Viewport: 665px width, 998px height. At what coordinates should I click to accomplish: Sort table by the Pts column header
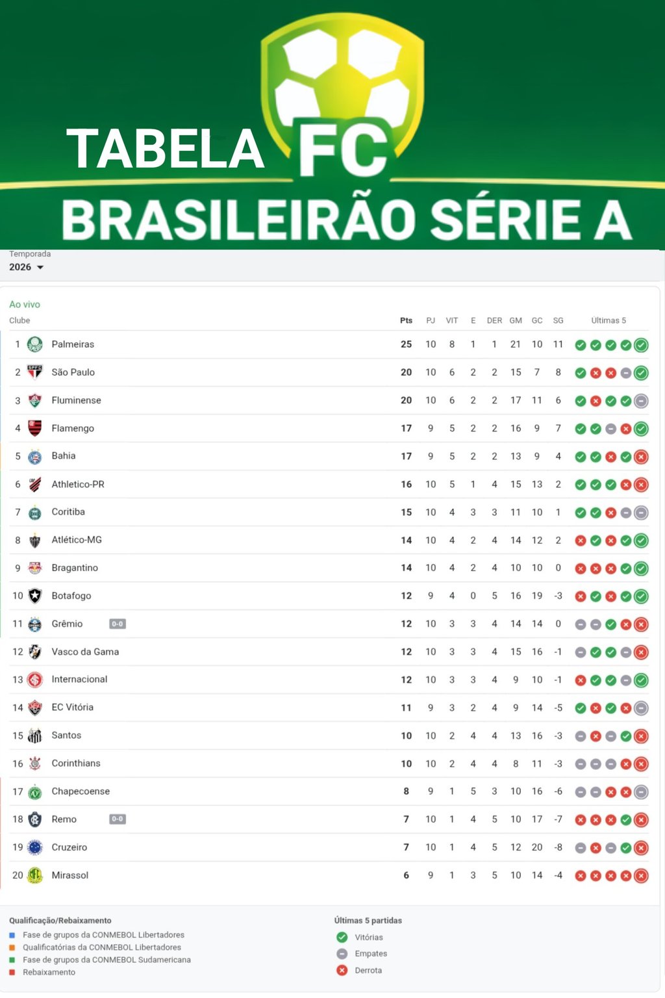pos(406,320)
